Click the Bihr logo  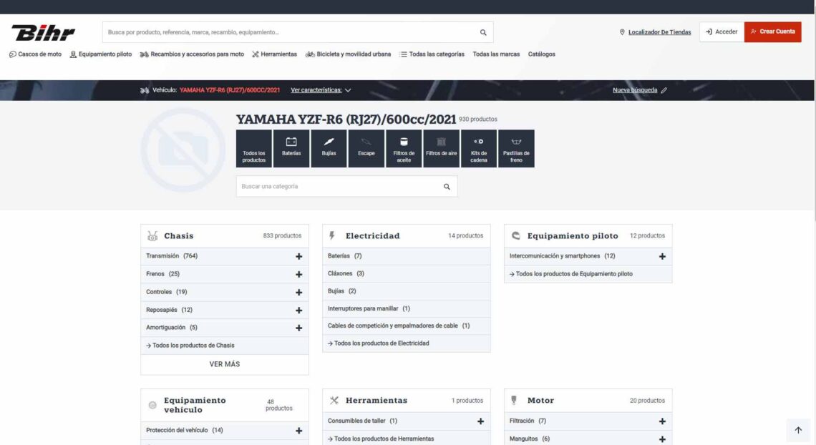(x=43, y=32)
